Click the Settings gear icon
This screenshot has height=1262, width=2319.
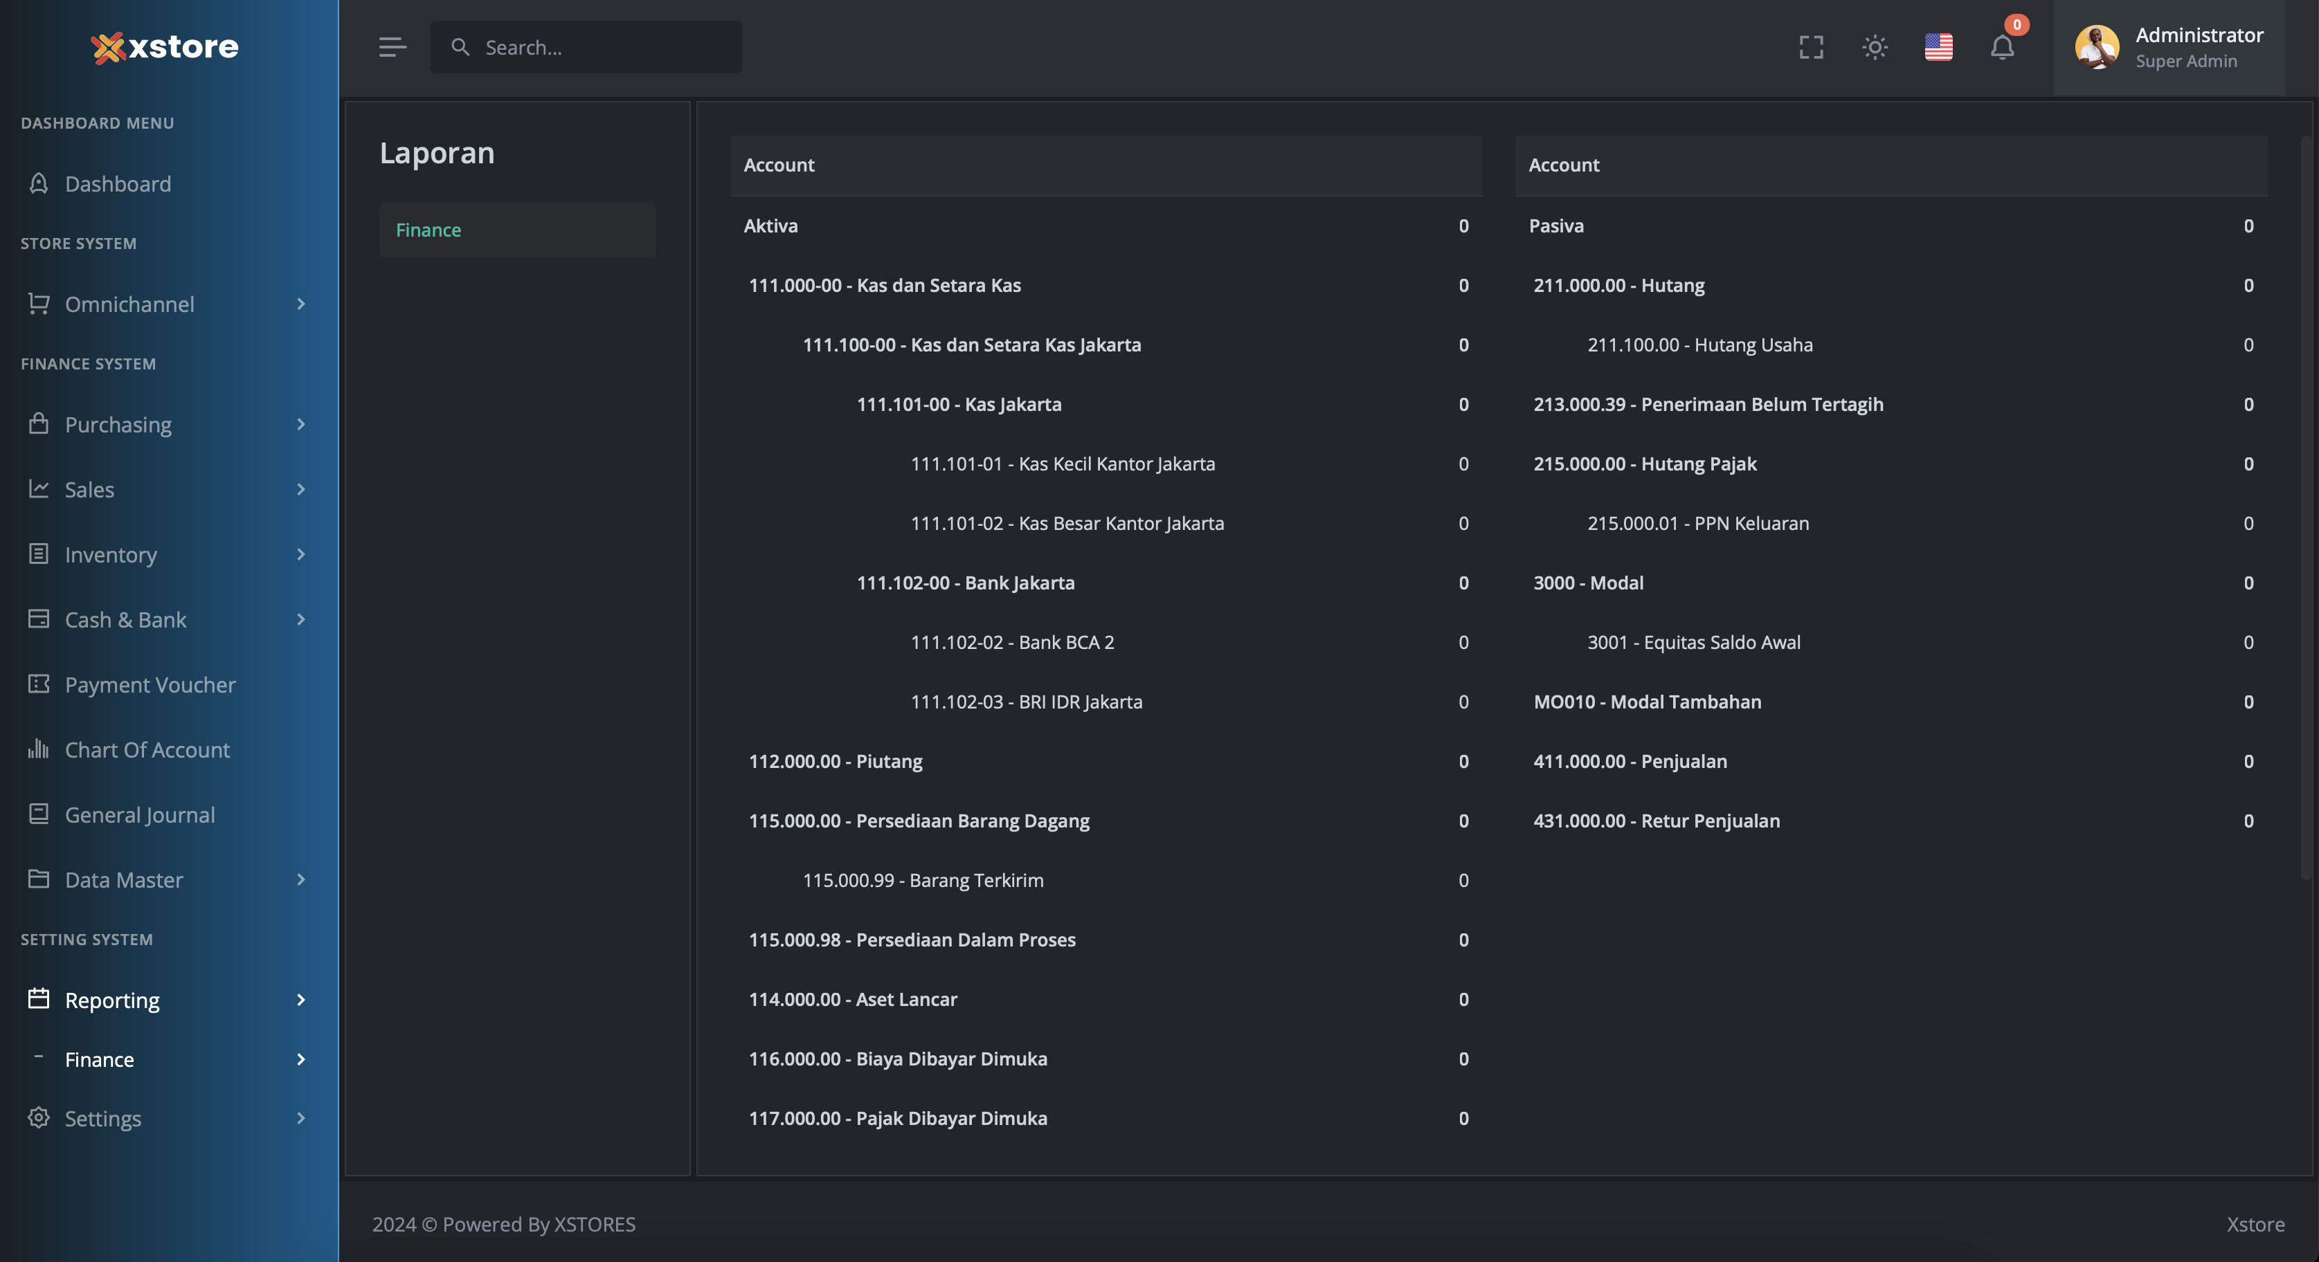pyautogui.click(x=39, y=1117)
